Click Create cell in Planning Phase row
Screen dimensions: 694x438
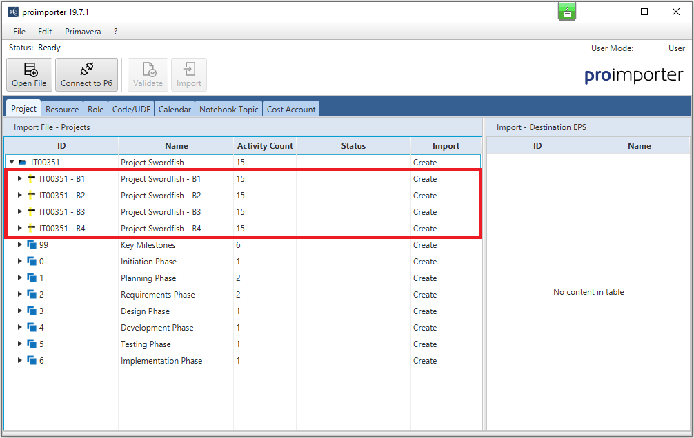(x=446, y=278)
